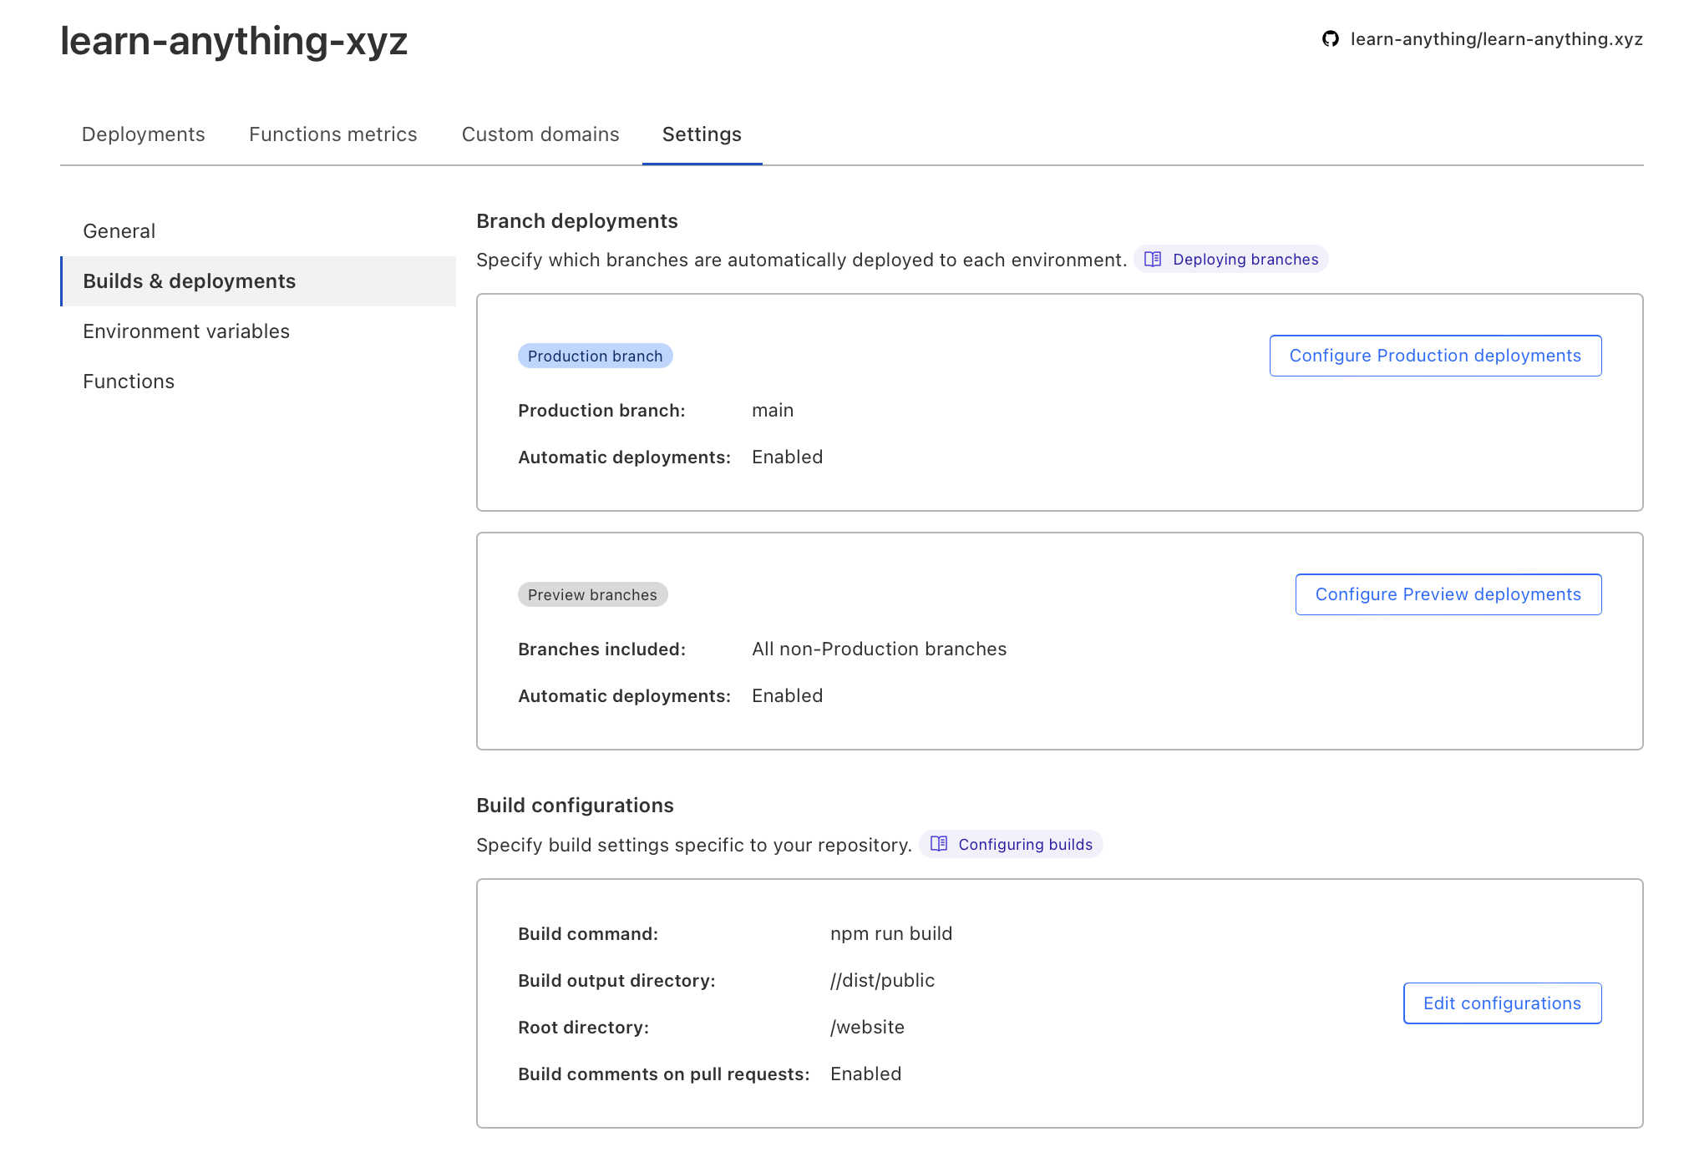Click the Production branch badge
This screenshot has width=1689, height=1152.
pos(595,356)
